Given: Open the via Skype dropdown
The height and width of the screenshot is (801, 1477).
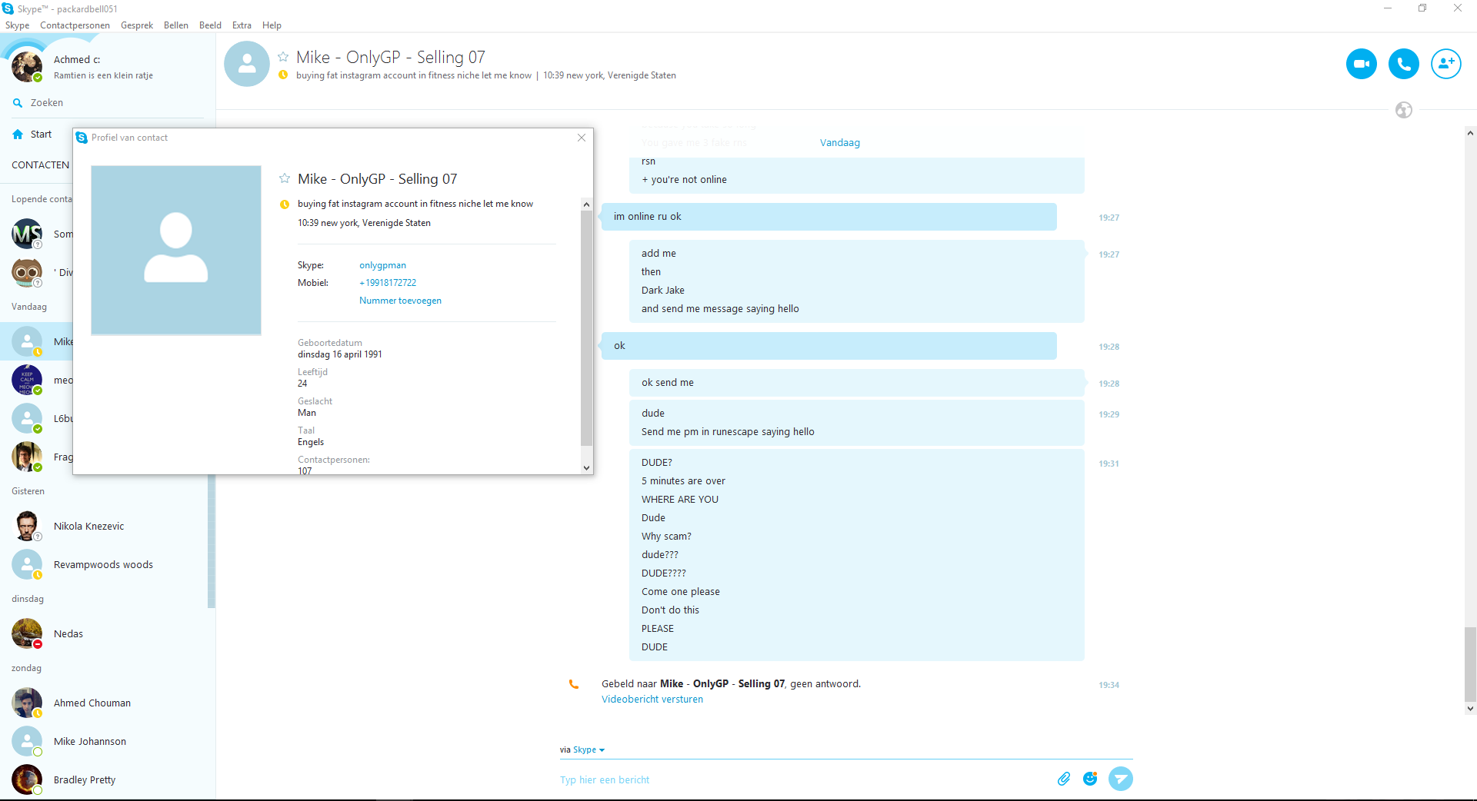Looking at the screenshot, I should [x=588, y=749].
